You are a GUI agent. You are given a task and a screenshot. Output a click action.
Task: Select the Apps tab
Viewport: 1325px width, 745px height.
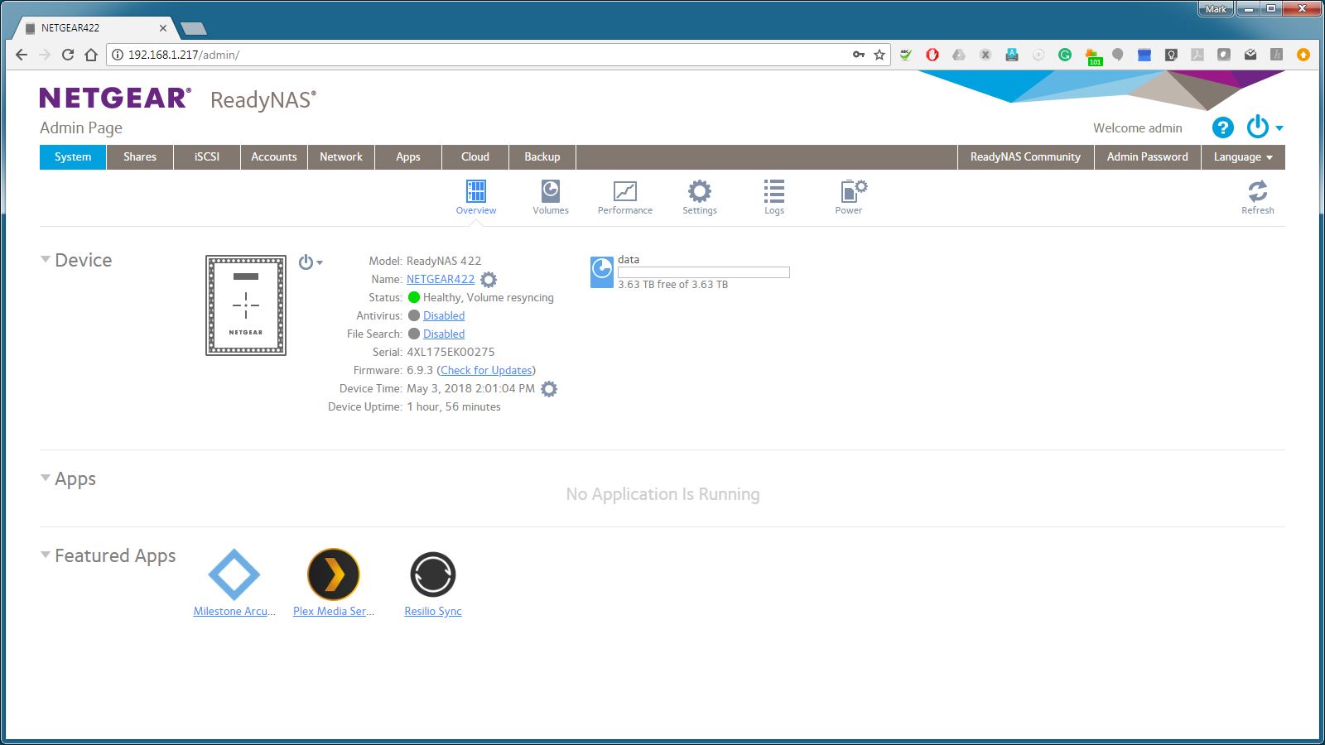(408, 157)
